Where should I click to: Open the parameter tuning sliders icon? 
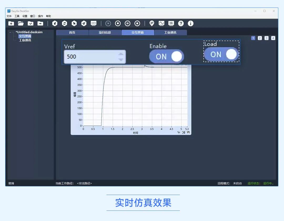171,23
